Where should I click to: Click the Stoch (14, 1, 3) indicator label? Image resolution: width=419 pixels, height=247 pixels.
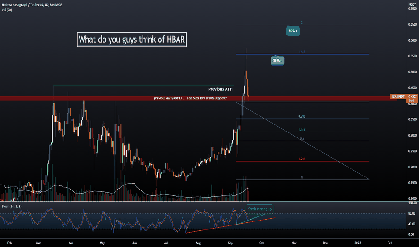coord(12,207)
